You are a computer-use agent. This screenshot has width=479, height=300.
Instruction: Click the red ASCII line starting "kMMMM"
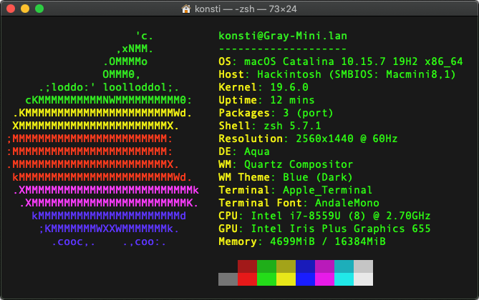coord(102,177)
